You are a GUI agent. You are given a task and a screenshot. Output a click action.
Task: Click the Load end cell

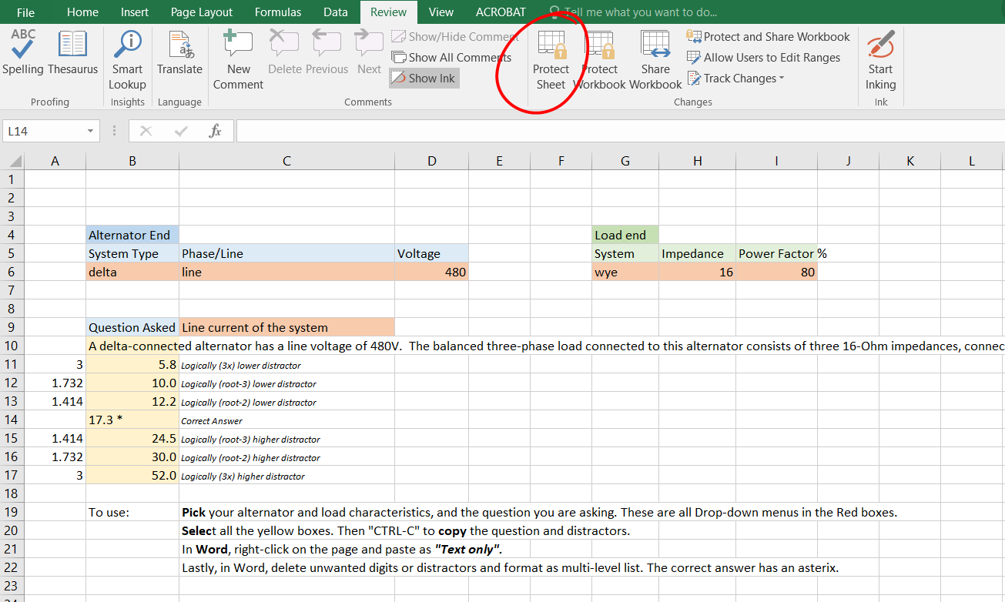[x=625, y=235]
